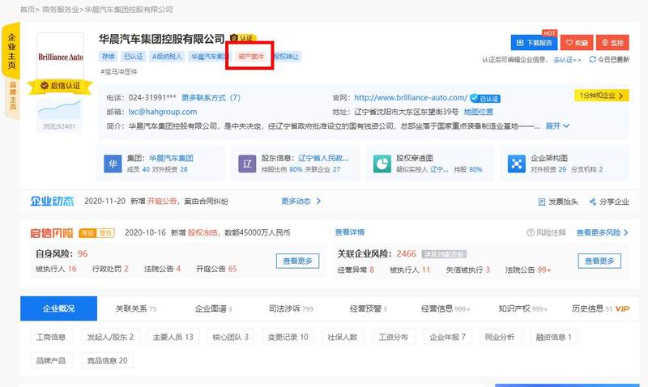Click 开庭公告 in 企业动态
Image resolution: width=648 pixels, height=387 pixels.
[162, 201]
